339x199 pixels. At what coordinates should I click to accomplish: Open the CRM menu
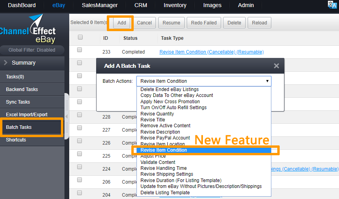point(141,5)
